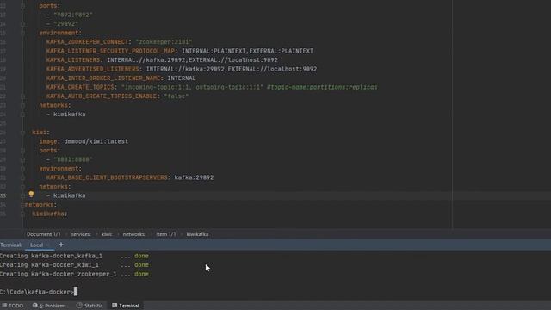This screenshot has height=310, width=551.
Task: Open a new terminal session with the plus icon
Action: pos(61,245)
